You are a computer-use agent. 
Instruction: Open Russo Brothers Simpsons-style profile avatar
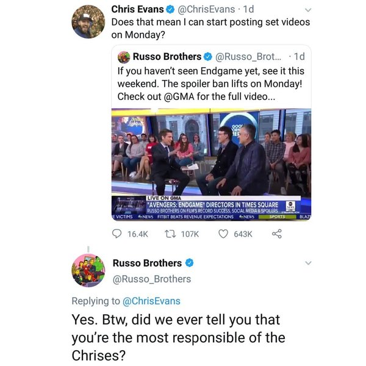click(x=88, y=270)
